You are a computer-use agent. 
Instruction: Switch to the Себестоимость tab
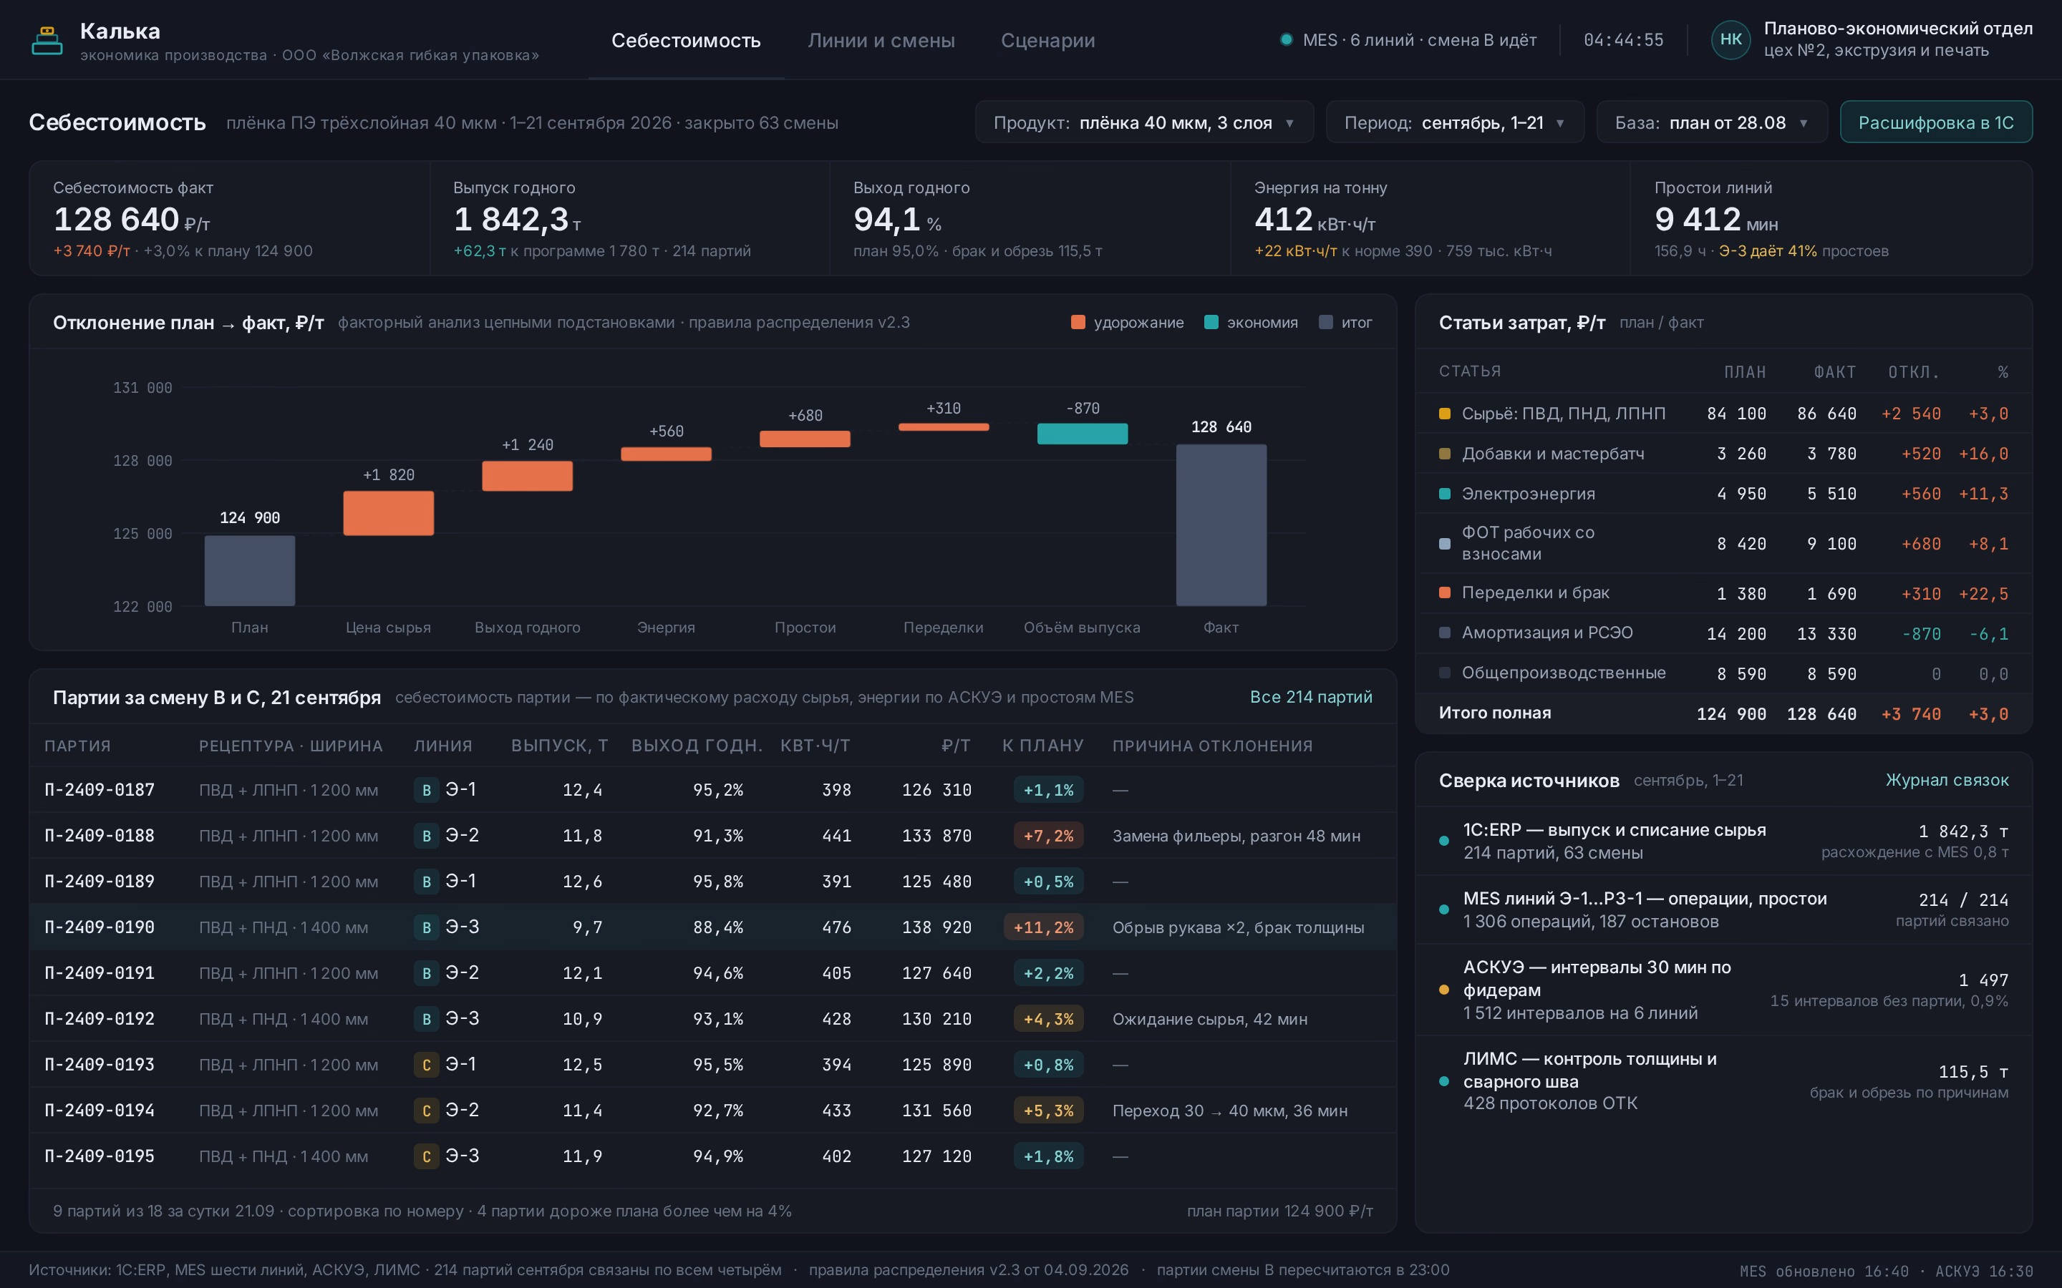point(686,40)
